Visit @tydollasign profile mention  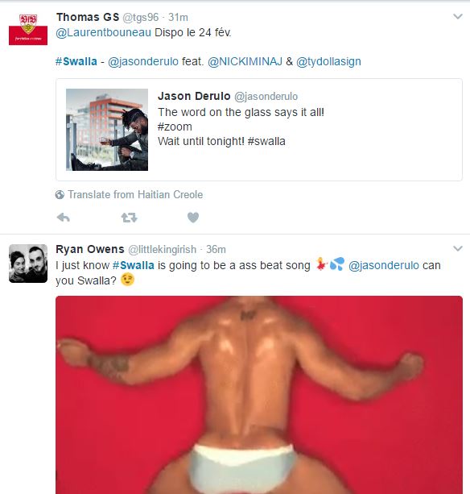(x=328, y=61)
